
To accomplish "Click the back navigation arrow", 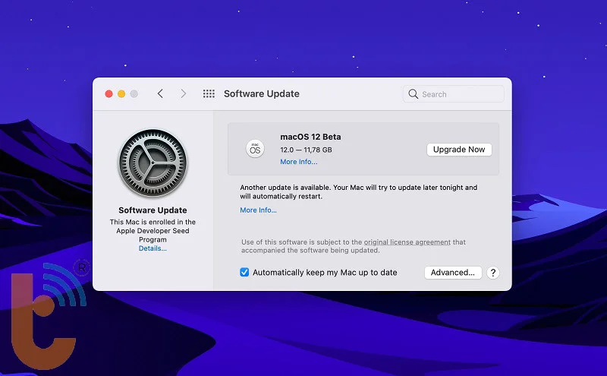I will 160,93.
